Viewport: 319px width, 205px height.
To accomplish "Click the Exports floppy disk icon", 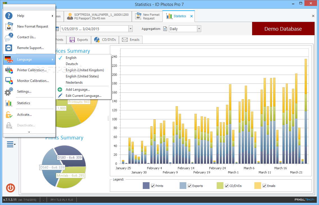I will (72, 40).
